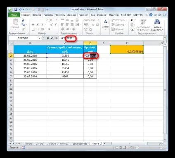175x158 pixels.
Task: Switch to the Data (Данные) ribbon tab
Action: pos(72,15)
